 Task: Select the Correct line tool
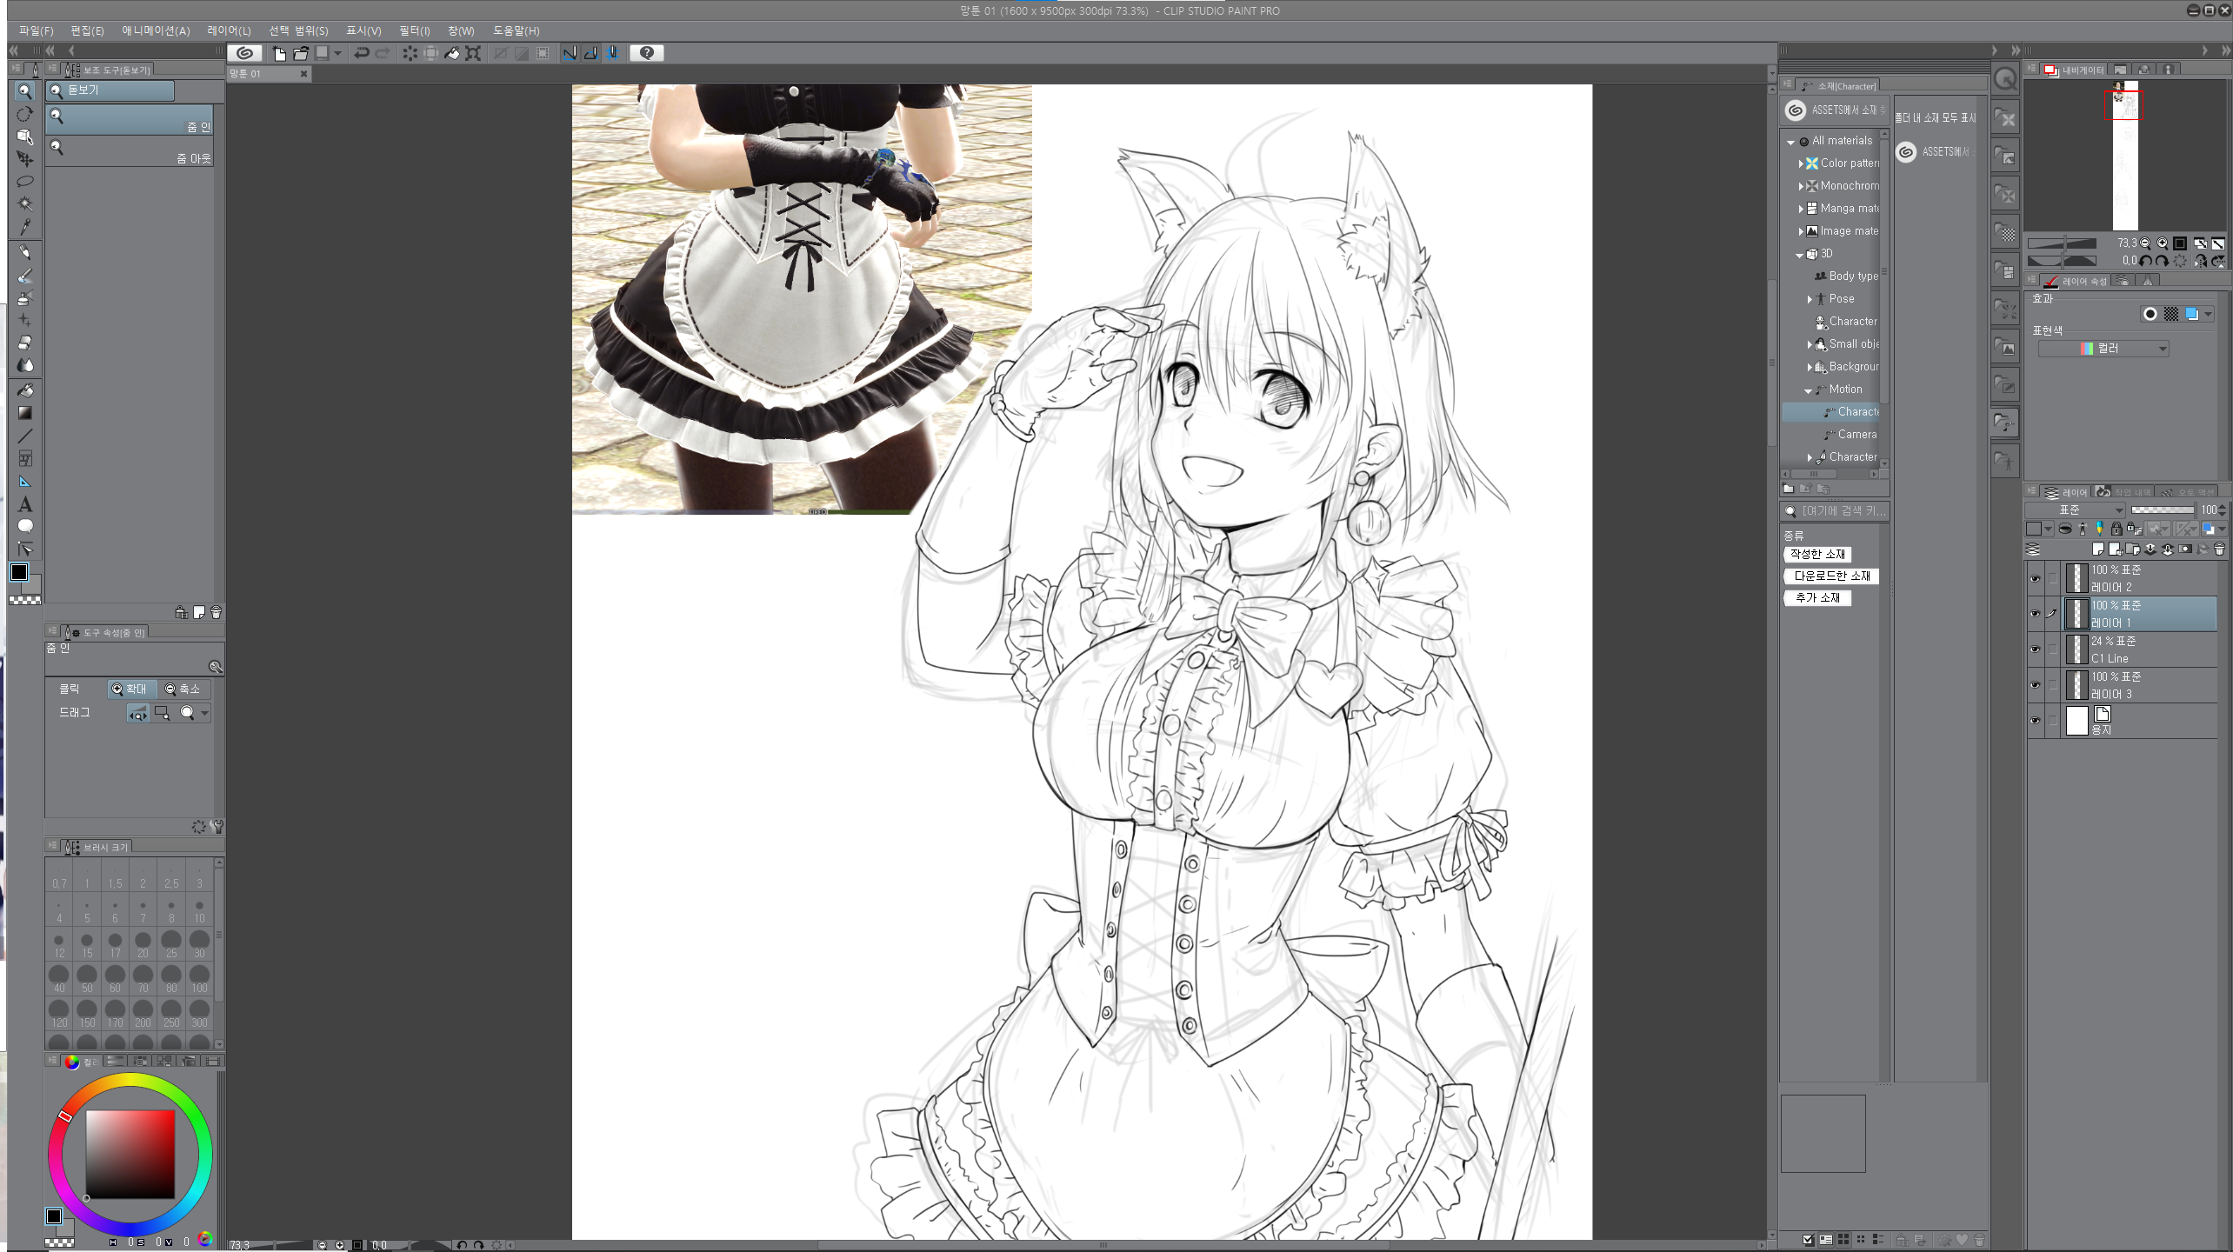(x=24, y=549)
